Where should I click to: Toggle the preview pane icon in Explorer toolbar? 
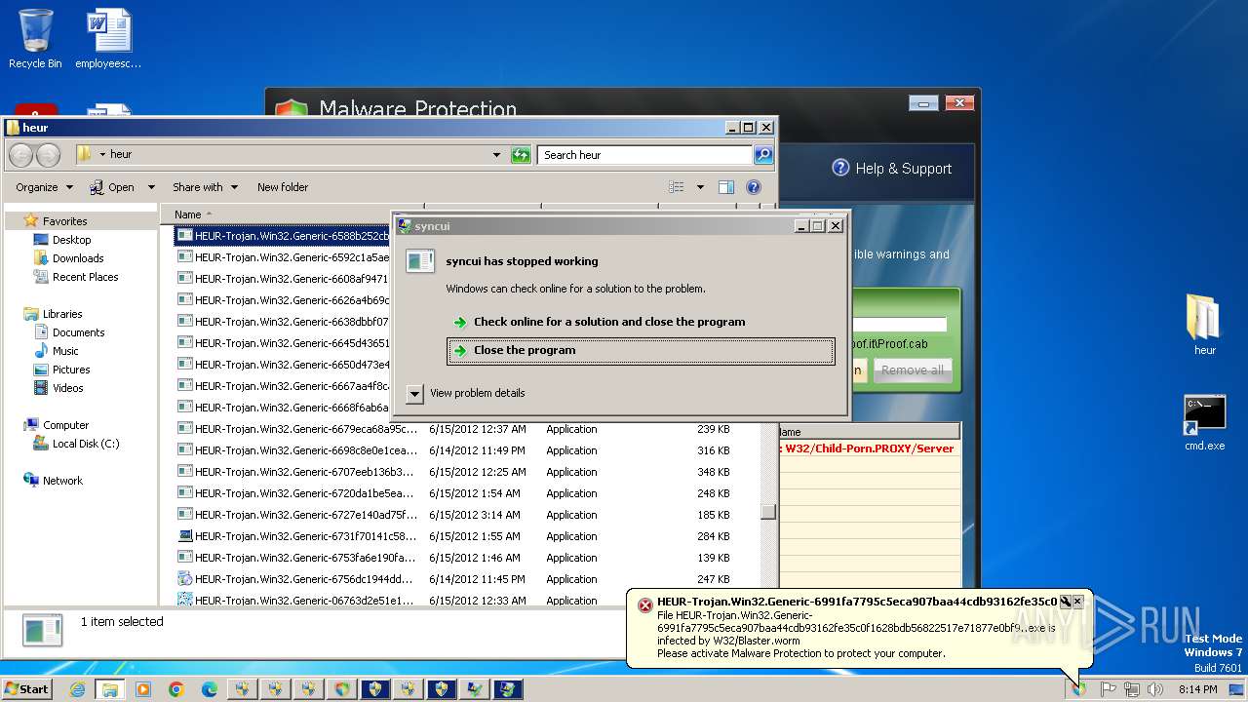tap(725, 187)
